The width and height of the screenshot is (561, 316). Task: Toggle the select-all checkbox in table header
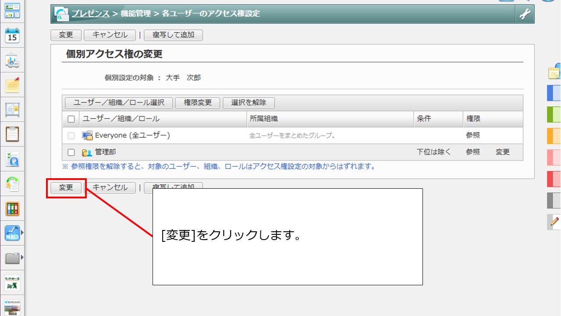(x=71, y=119)
